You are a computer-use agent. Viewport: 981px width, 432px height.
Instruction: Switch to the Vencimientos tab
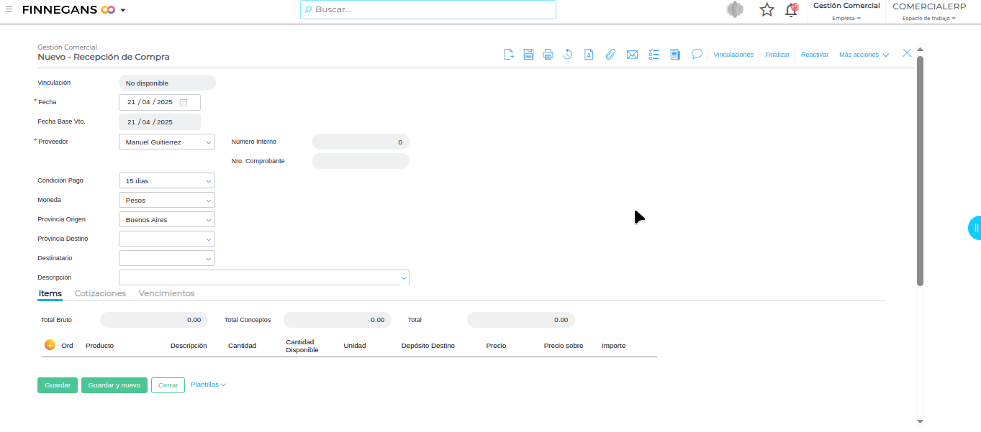click(166, 293)
